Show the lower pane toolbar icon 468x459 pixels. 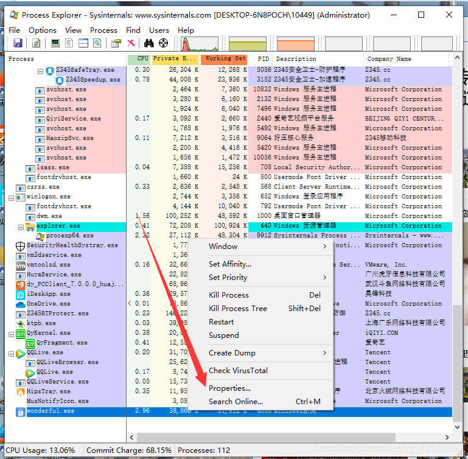pos(83,43)
